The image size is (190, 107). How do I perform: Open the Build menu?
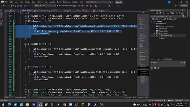pos(34,2)
